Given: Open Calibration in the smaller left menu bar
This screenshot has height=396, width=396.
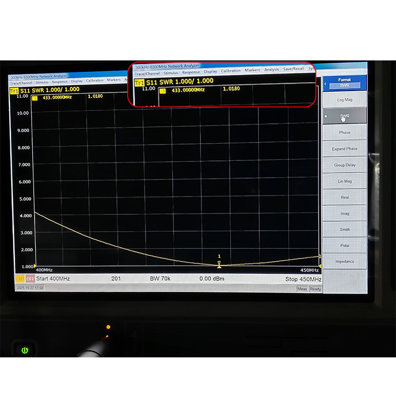Looking at the screenshot, I should point(95,80).
